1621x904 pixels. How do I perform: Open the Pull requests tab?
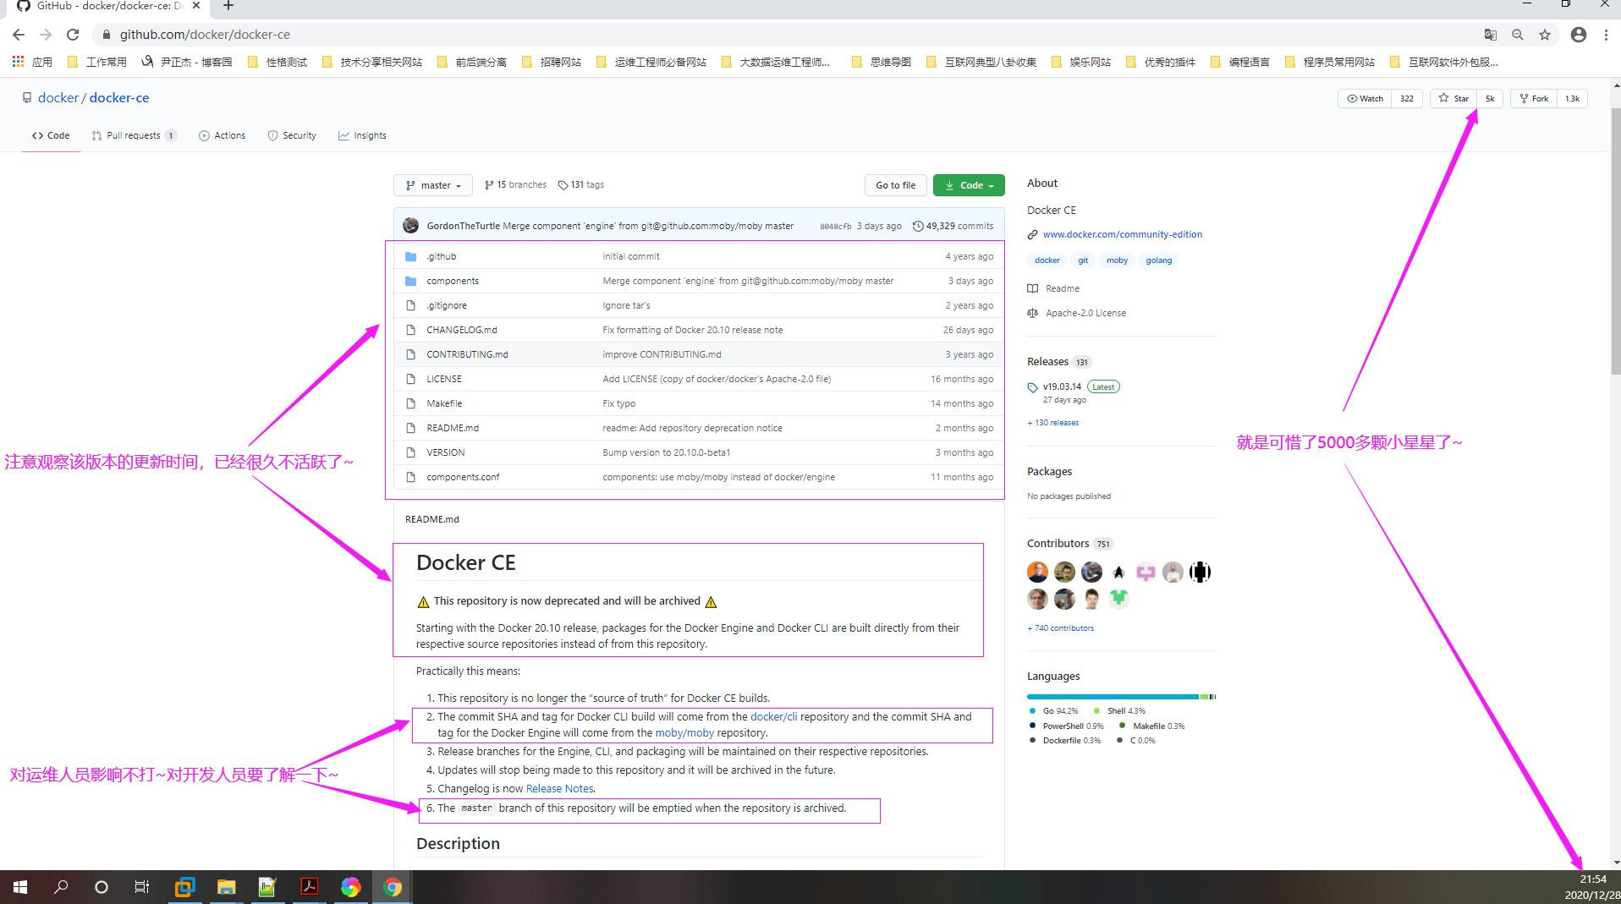tap(133, 135)
